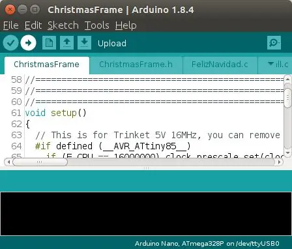Click line number 61
The height and width of the screenshot is (249, 292).
click(x=16, y=113)
